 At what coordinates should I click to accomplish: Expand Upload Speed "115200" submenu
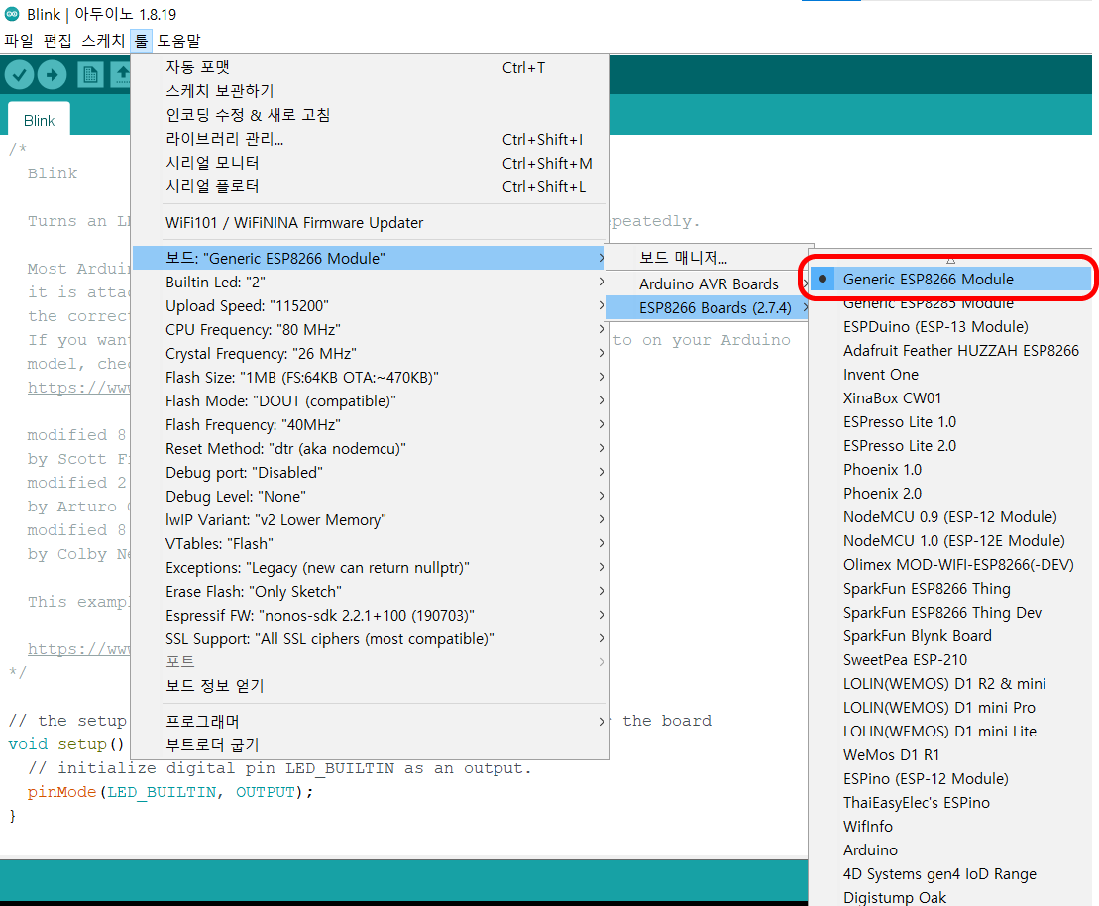370,305
